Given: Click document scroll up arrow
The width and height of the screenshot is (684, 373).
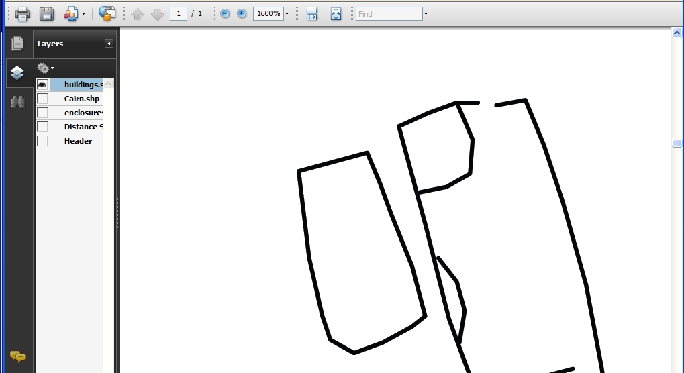Looking at the screenshot, I should coord(677,33).
